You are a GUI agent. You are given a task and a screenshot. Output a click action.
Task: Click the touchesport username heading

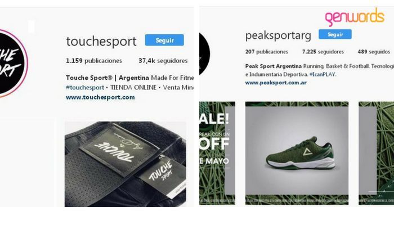[x=101, y=42]
